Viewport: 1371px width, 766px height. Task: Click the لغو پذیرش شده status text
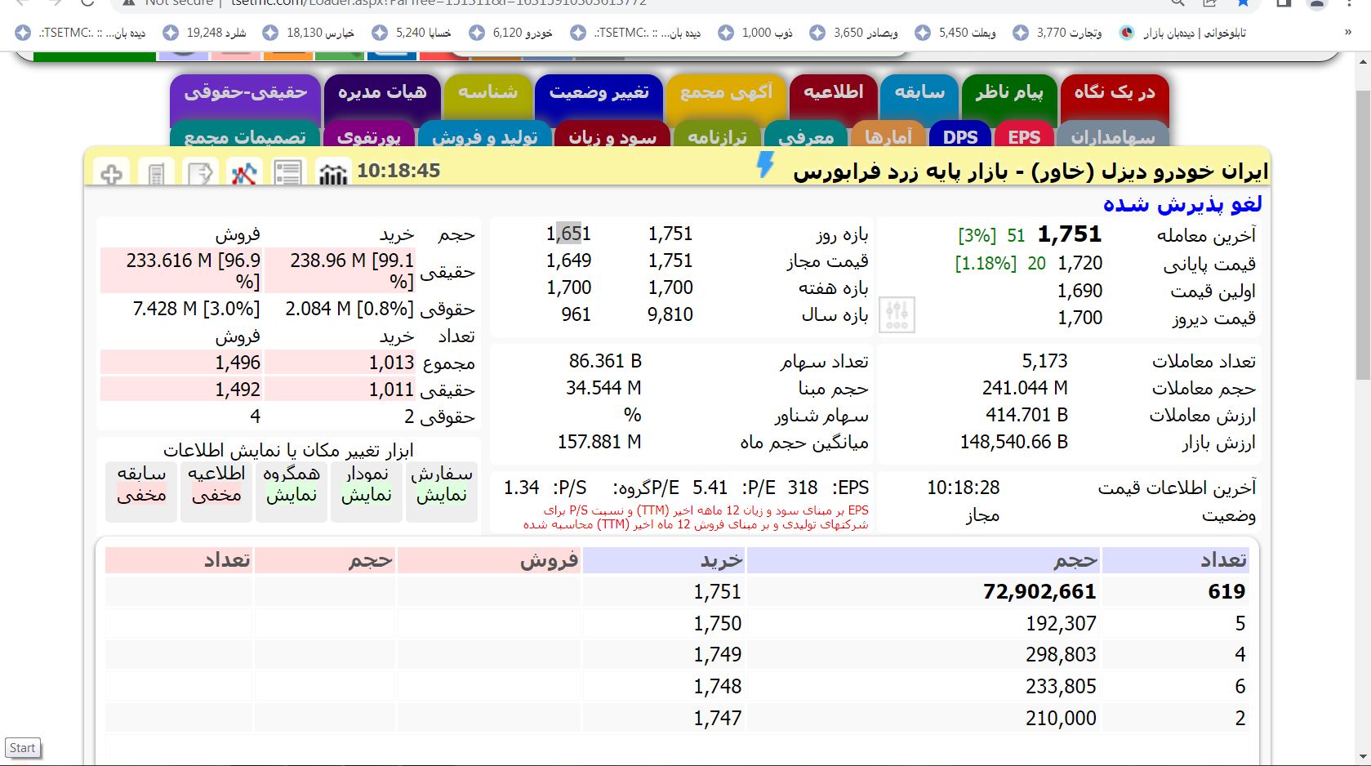click(1182, 203)
